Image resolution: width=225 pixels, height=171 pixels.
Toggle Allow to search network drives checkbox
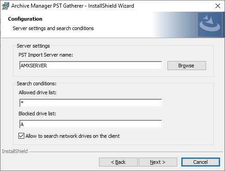(21, 136)
